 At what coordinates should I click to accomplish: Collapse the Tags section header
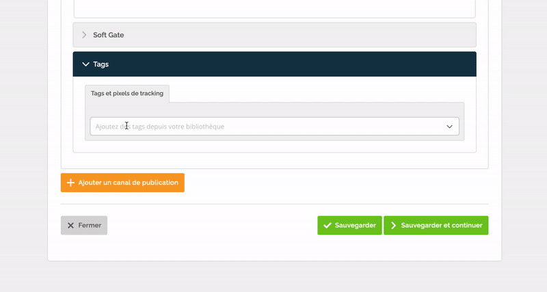tap(275, 64)
